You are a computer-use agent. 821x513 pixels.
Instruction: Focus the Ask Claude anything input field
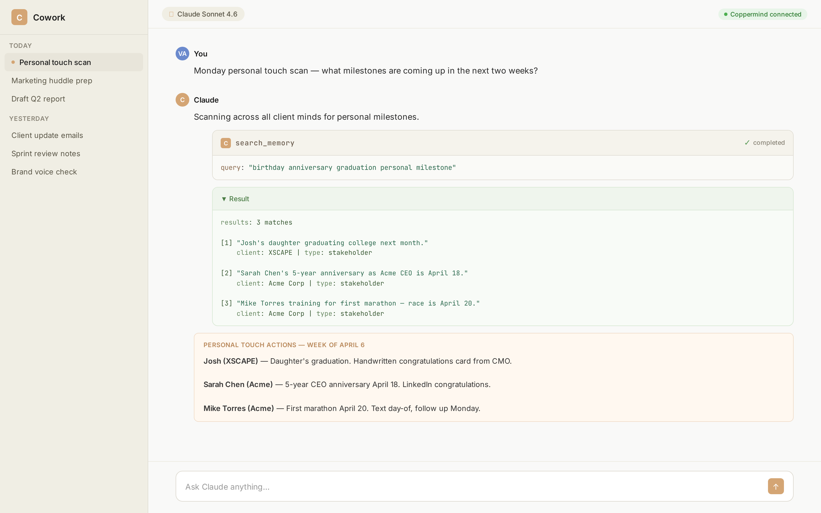pyautogui.click(x=484, y=486)
